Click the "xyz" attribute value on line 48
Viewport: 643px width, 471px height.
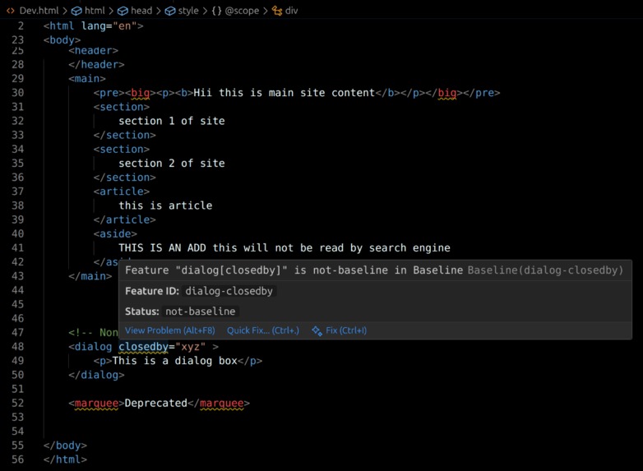(x=190, y=347)
